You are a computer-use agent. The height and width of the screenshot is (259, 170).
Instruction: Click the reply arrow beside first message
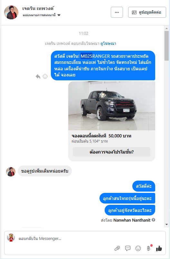(x=38, y=76)
